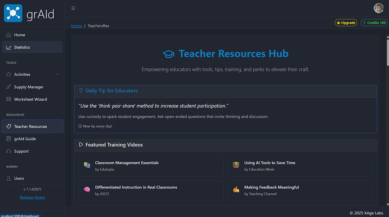Go to Statistics in the sidebar
The image size is (389, 217).
point(32,47)
